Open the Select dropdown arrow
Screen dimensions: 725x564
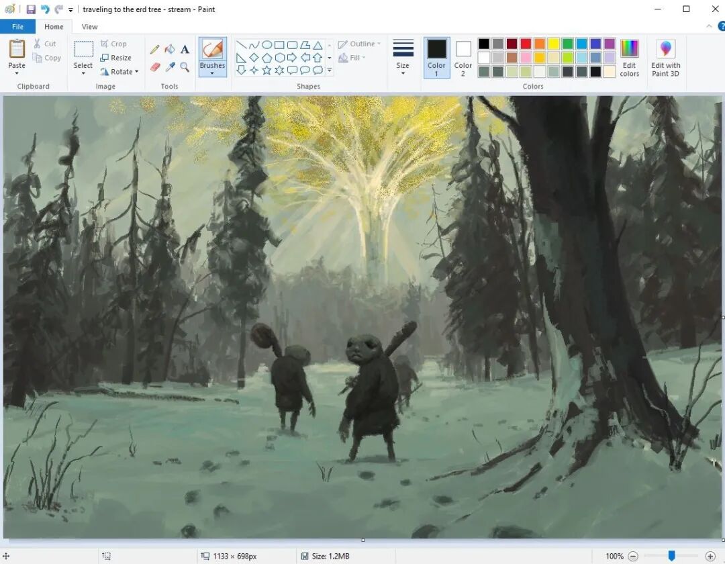[x=83, y=73]
